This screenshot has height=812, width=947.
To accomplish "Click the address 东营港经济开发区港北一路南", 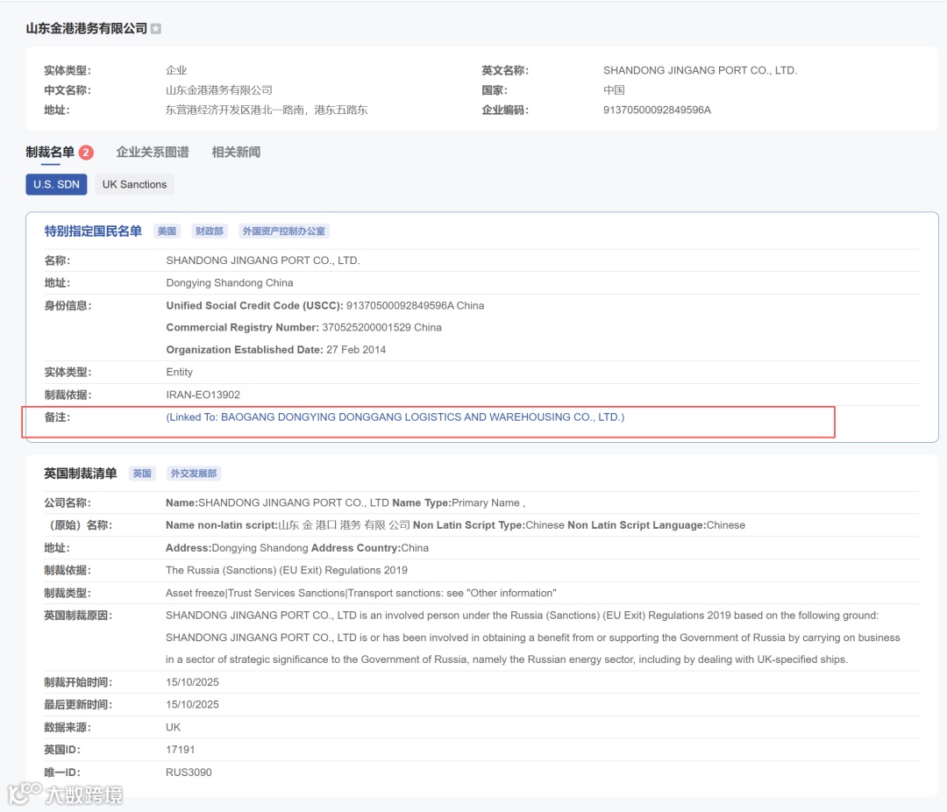I will 267,110.
